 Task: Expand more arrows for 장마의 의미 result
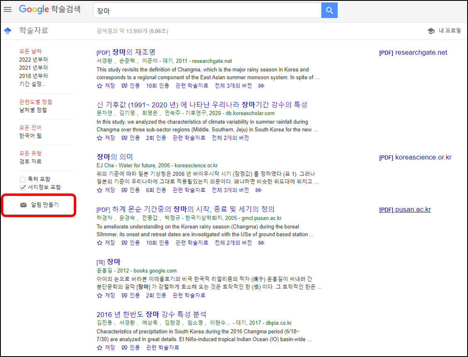pyautogui.click(x=258, y=190)
